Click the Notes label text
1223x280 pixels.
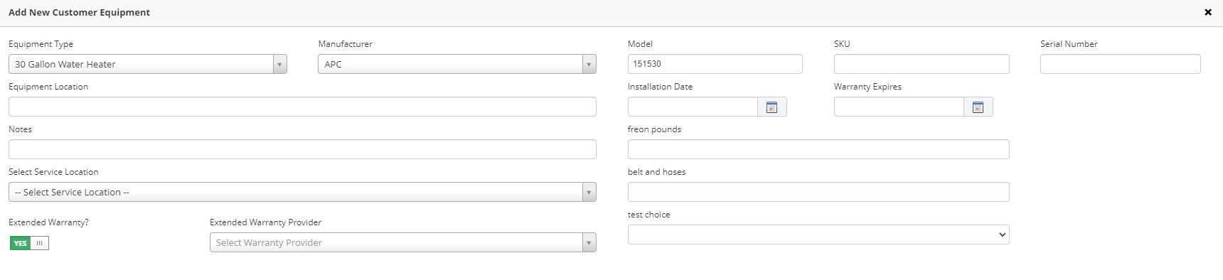20,129
